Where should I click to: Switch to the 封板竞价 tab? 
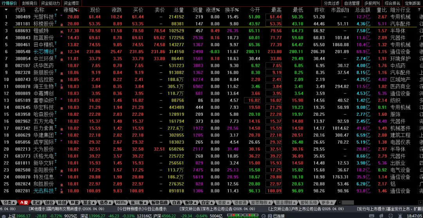(30, 3)
